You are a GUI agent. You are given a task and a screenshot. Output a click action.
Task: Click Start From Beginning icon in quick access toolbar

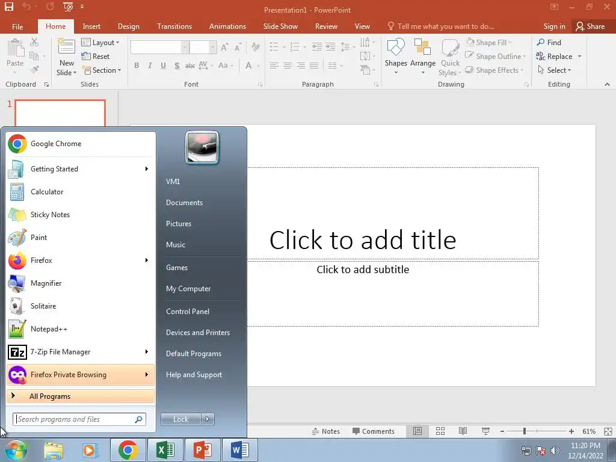click(x=68, y=7)
